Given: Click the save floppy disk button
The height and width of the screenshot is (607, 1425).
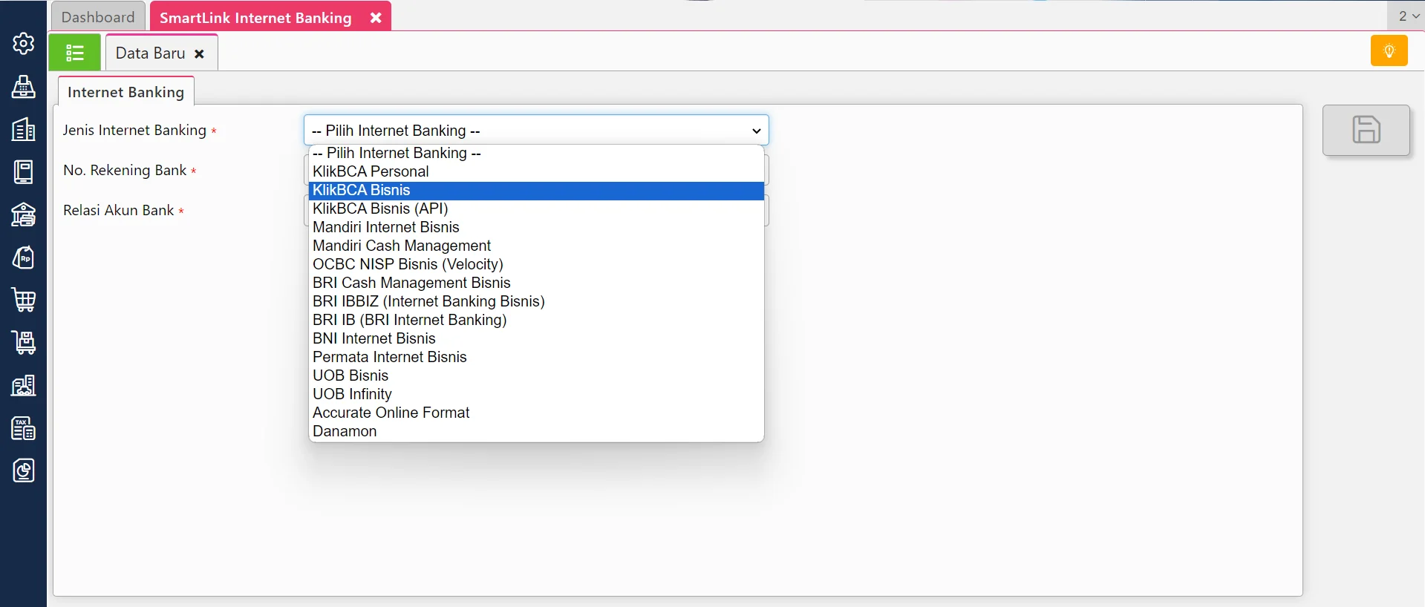Looking at the screenshot, I should [x=1366, y=130].
